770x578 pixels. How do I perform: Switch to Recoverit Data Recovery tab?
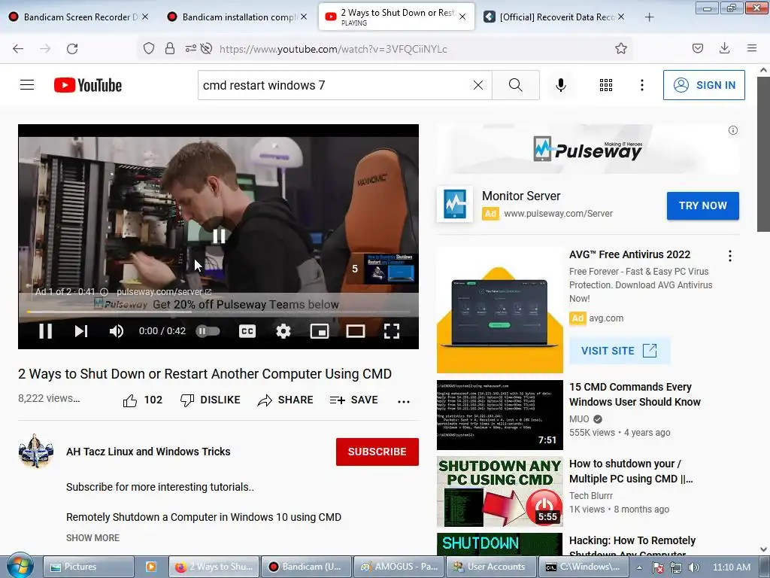pos(555,17)
